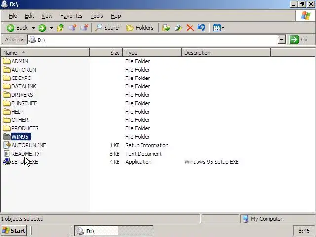The image size is (316, 237).
Task: Select the CDEXPO folder icon
Action: click(x=7, y=78)
